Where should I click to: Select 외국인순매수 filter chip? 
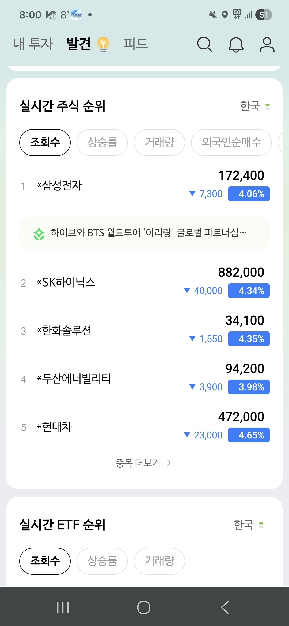231,142
